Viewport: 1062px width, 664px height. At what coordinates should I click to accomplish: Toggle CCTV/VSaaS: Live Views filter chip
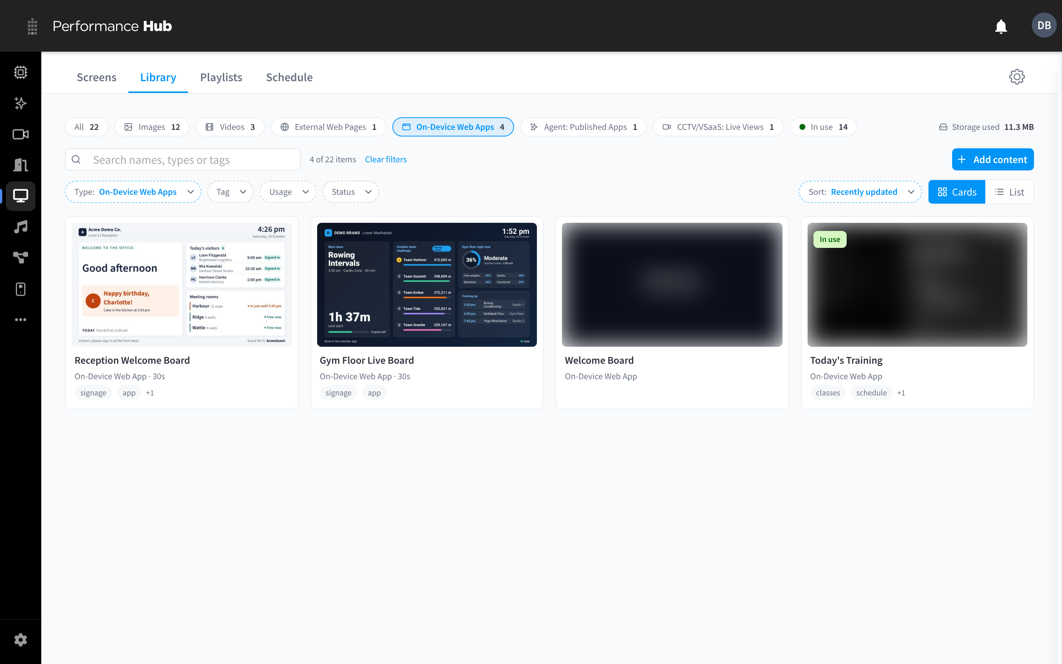(718, 127)
